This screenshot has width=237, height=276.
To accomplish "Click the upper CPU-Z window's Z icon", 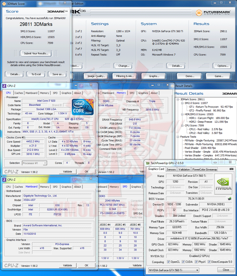I will tap(4, 86).
